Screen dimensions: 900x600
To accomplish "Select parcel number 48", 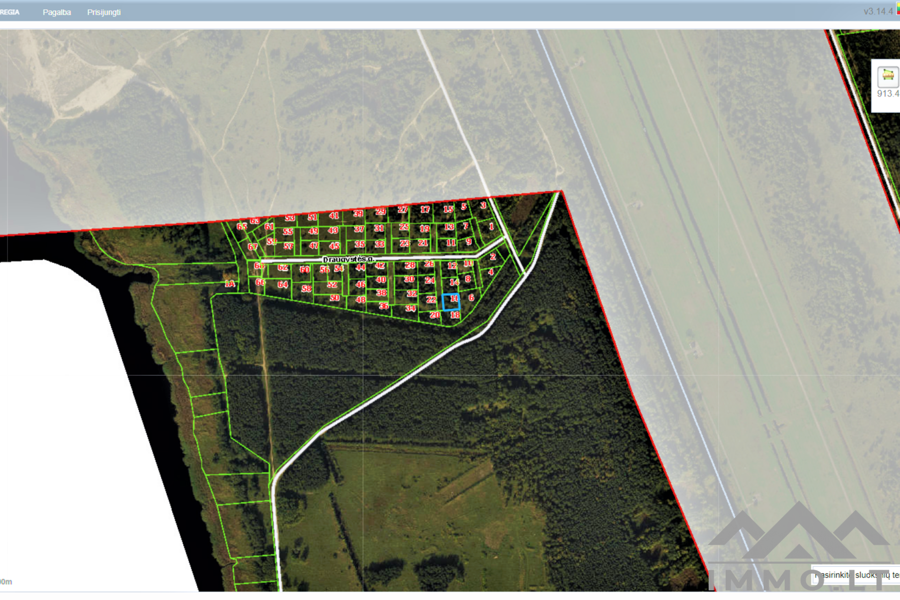I will (360, 300).
